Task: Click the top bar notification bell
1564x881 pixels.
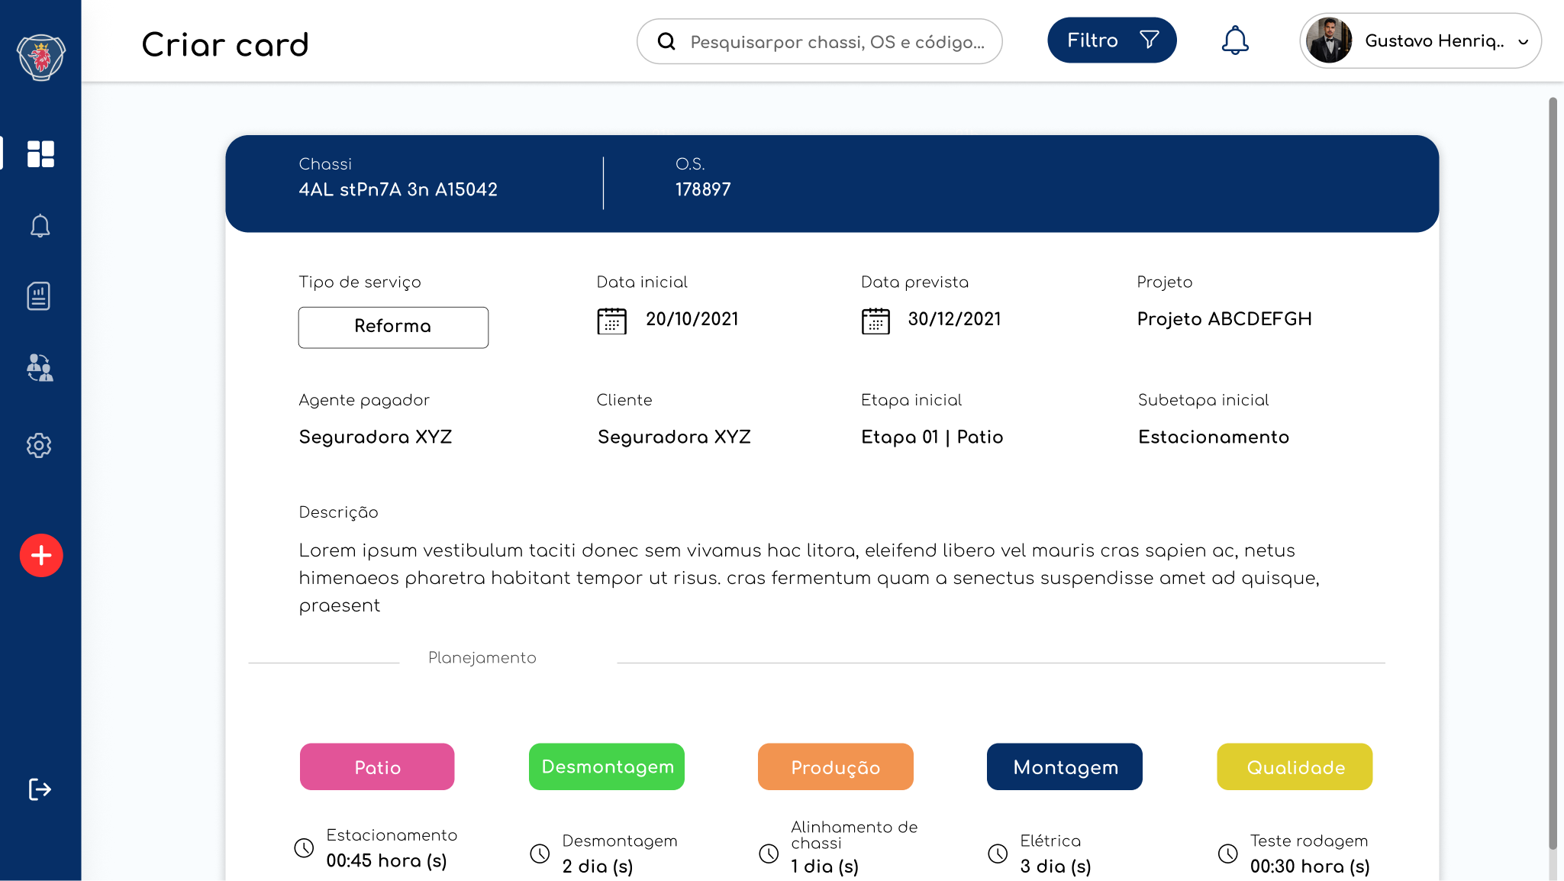Action: pos(1234,40)
